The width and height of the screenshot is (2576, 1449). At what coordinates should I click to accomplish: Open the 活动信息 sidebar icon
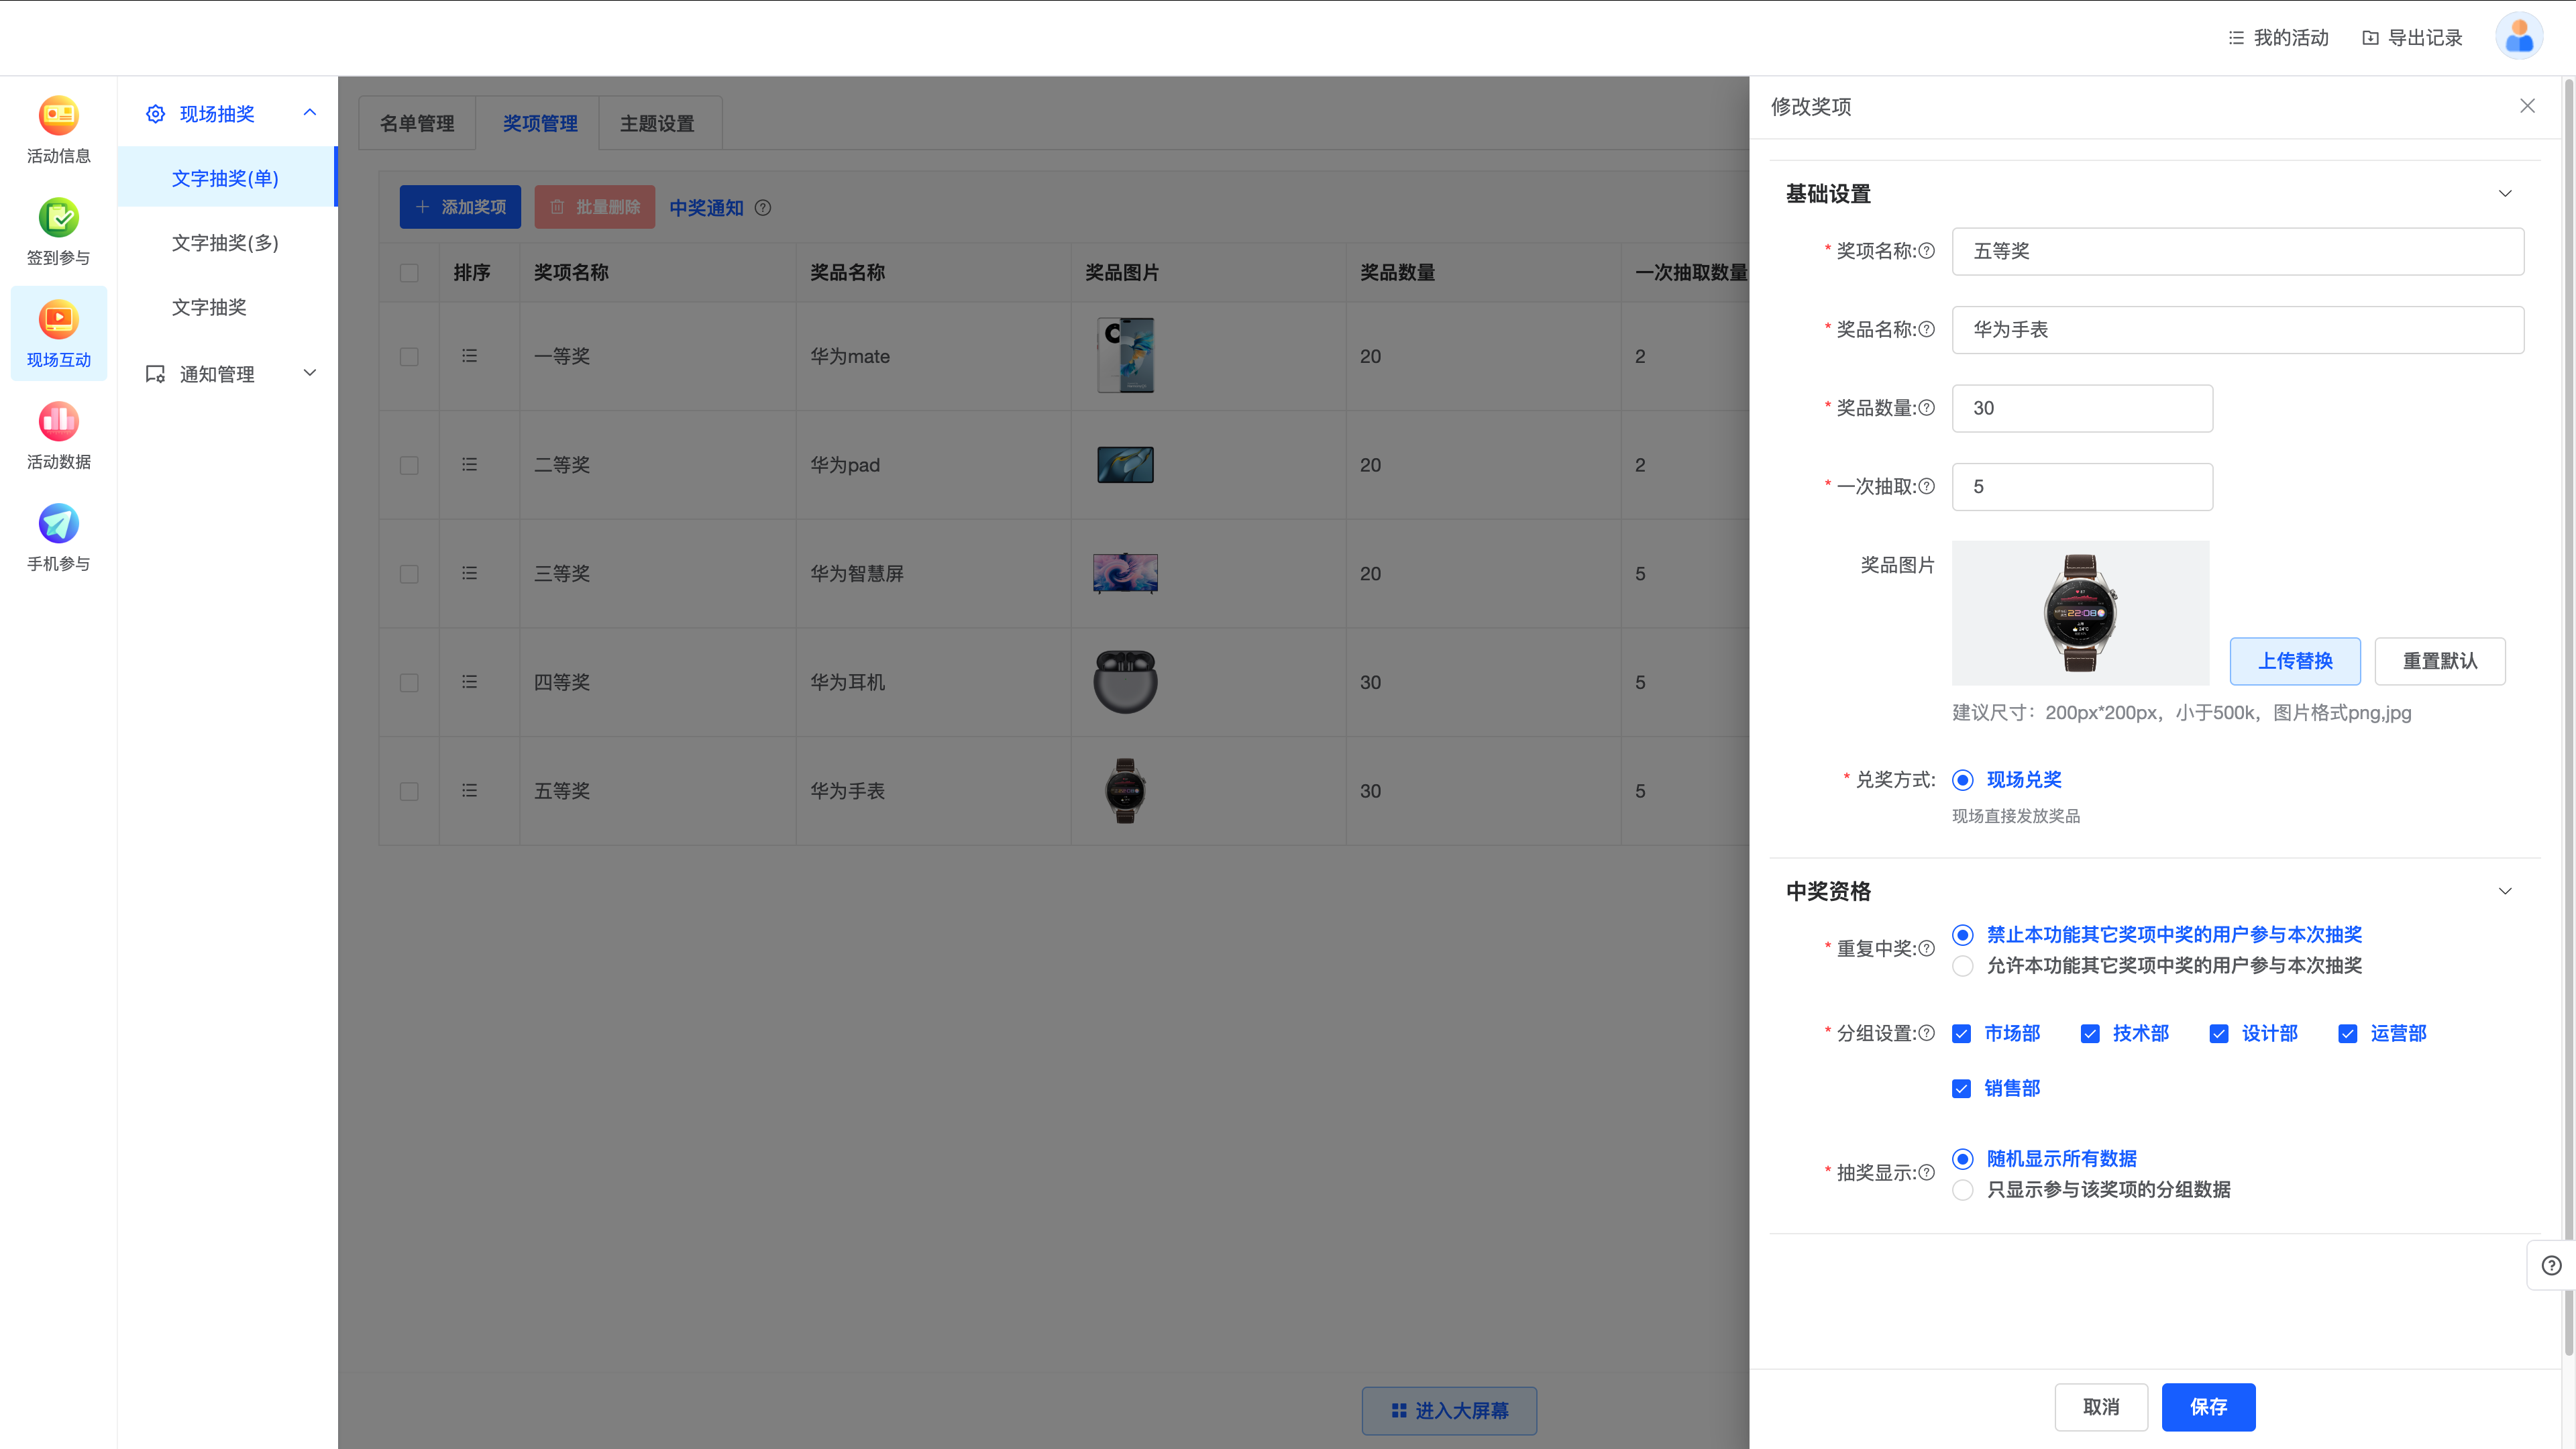[x=58, y=116]
